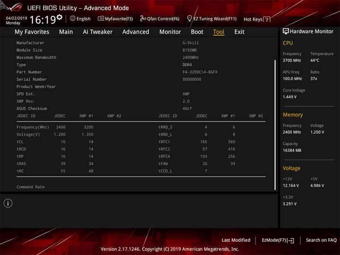Click the SPD Ext. label
Image resolution: width=340 pixels, height=255 pixels.
[x=25, y=94]
